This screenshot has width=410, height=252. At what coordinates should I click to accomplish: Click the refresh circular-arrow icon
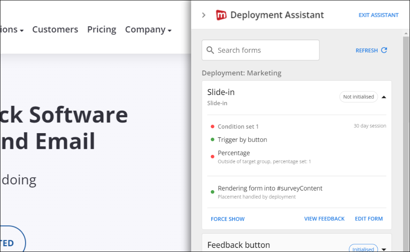tap(384, 50)
